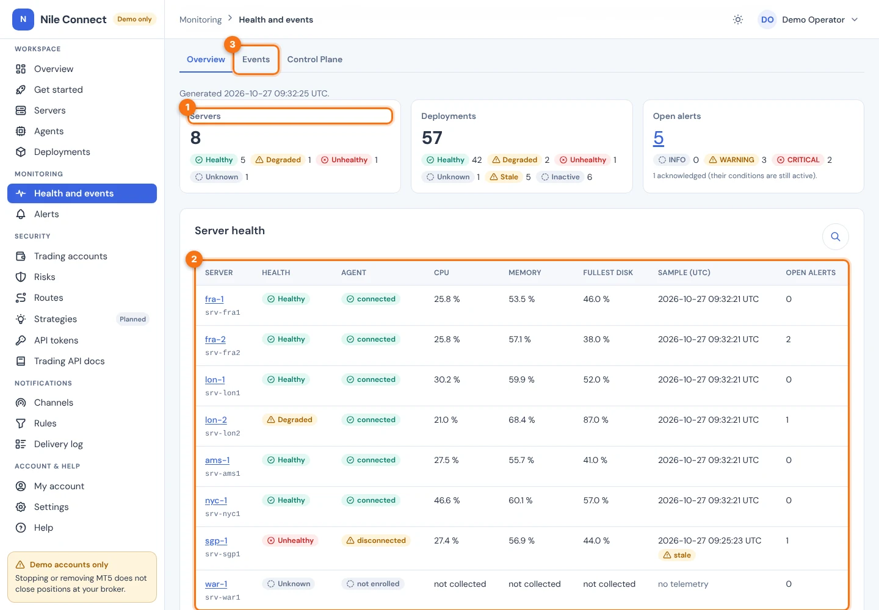
Task: Toggle the light/dark theme sun icon
Action: click(738, 20)
